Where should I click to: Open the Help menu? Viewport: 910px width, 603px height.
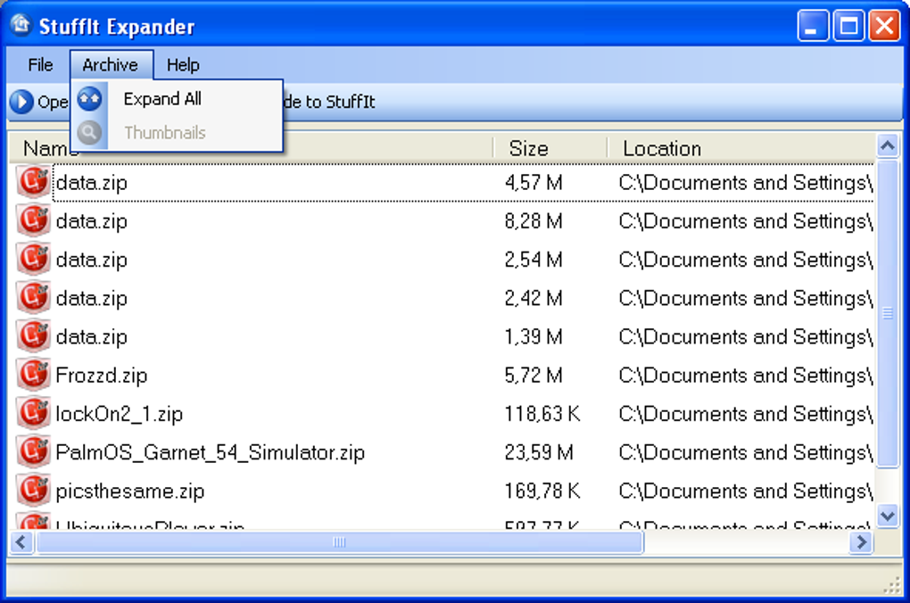coord(183,65)
